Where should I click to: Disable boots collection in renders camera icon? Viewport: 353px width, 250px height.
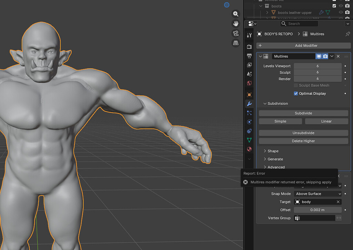[x=347, y=6]
